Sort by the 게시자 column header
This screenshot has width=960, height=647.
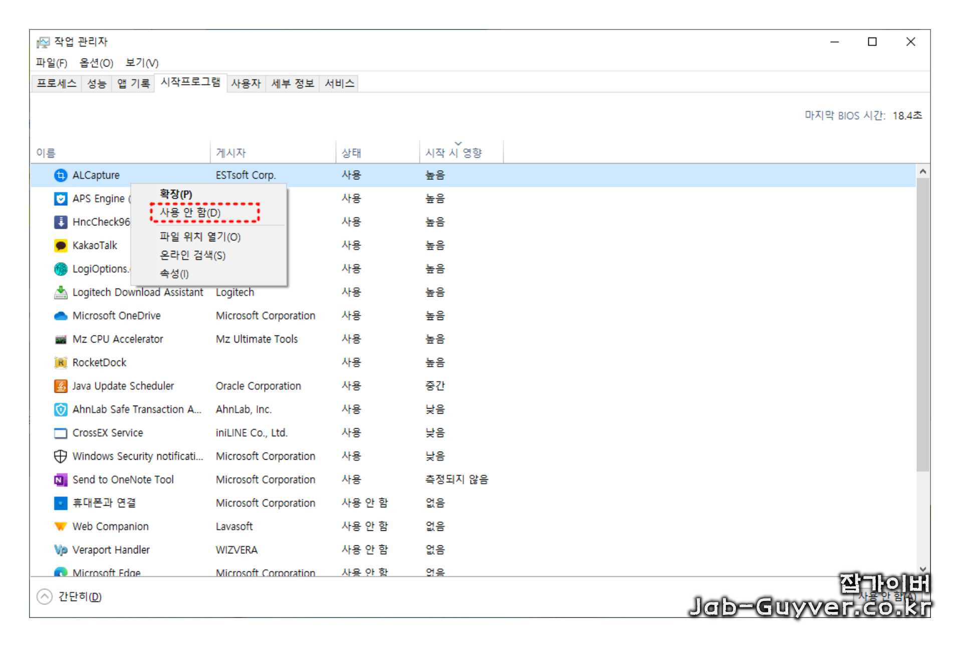[x=273, y=153]
